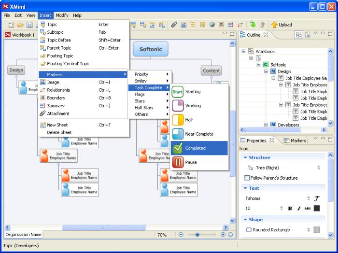The height and width of the screenshot is (253, 338).
Task: Switch to the Markers tab
Action: click(295, 141)
